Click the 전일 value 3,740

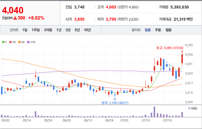coord(79,7)
